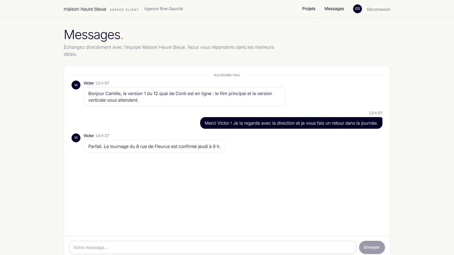The height and width of the screenshot is (255, 454).
Task: Click the Déconnexion link
Action: (378, 9)
